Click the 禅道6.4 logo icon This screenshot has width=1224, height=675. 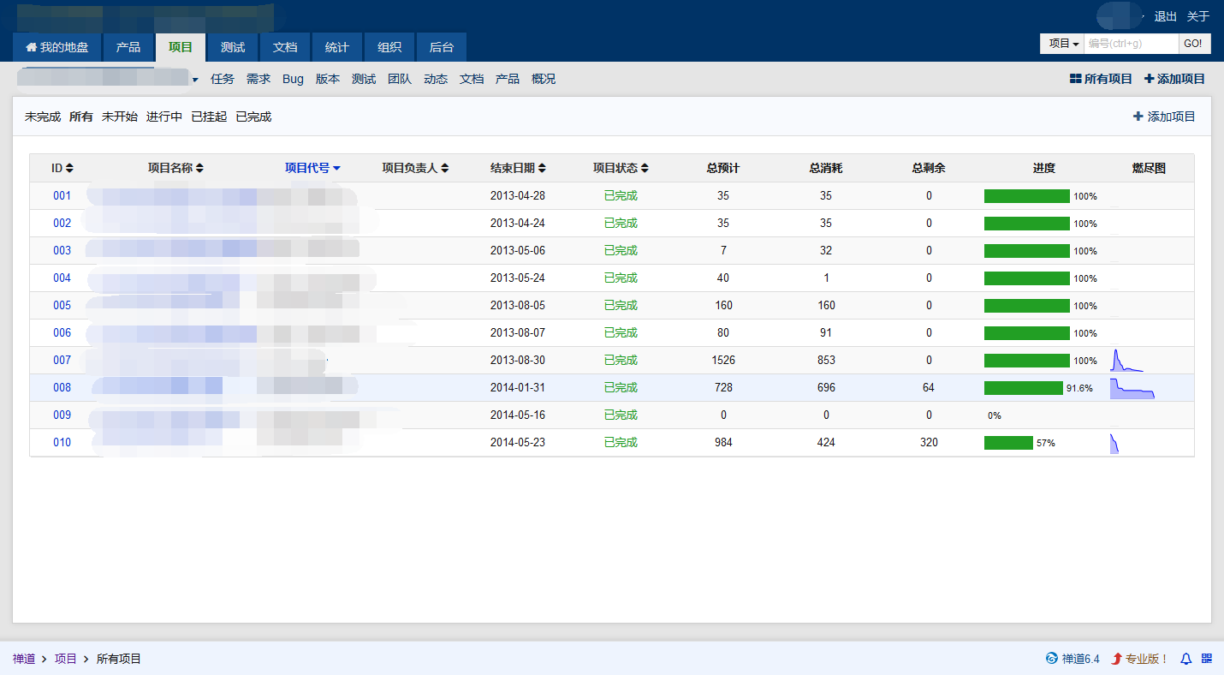[x=1051, y=659]
